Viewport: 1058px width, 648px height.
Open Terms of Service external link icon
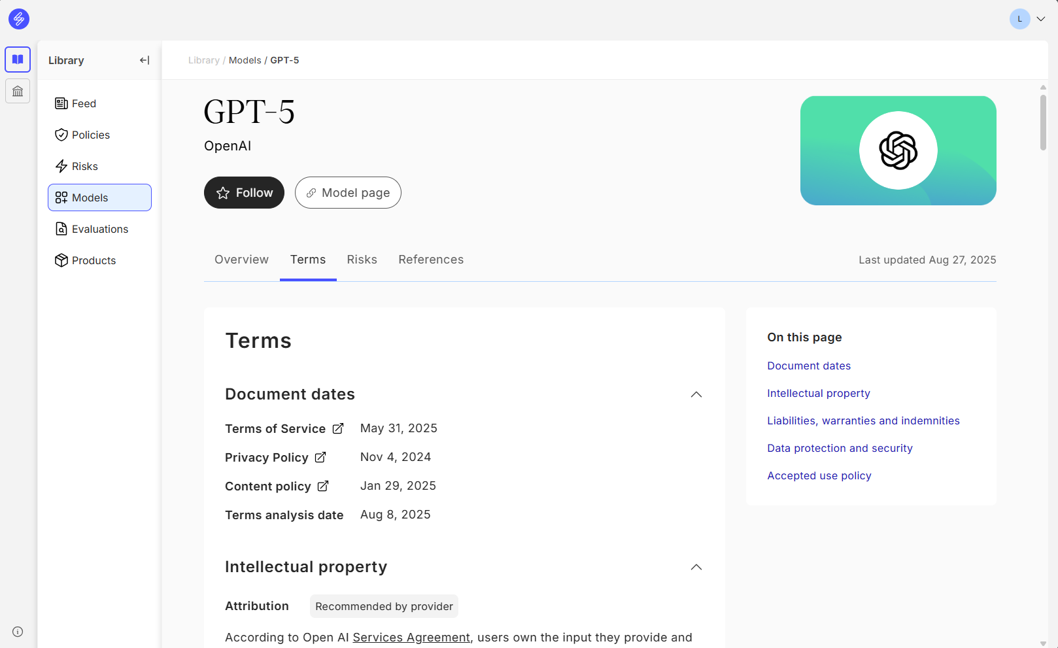(x=338, y=429)
